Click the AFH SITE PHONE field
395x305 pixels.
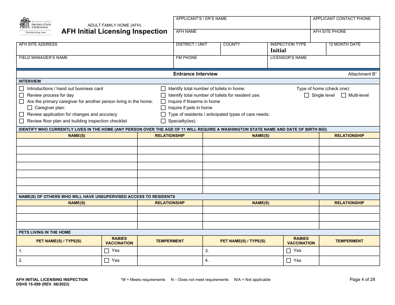345,35
